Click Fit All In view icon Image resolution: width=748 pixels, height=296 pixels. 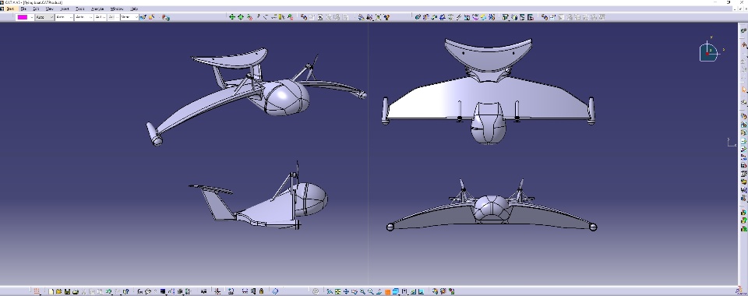pos(337,291)
